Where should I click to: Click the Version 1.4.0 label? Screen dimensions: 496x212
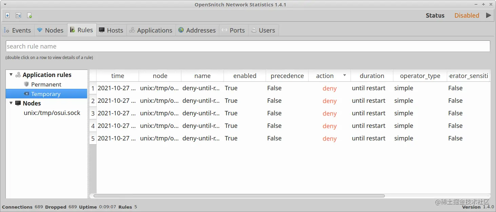click(x=478, y=207)
